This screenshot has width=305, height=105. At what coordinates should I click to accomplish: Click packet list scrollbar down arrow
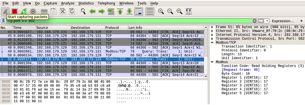206,76
